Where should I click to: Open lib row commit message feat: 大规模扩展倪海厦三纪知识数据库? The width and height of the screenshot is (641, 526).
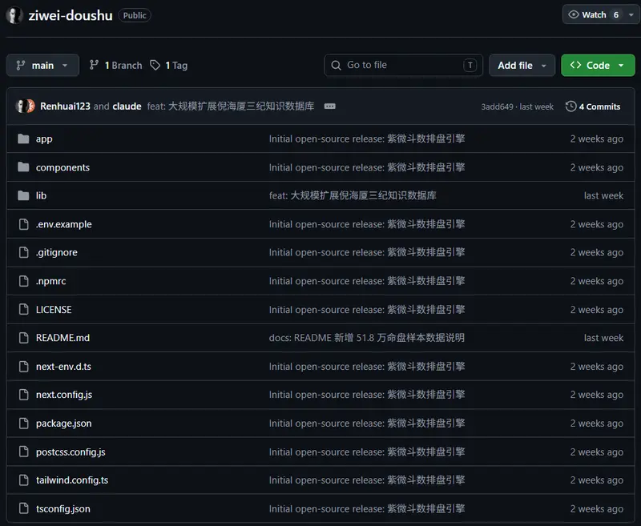click(353, 195)
